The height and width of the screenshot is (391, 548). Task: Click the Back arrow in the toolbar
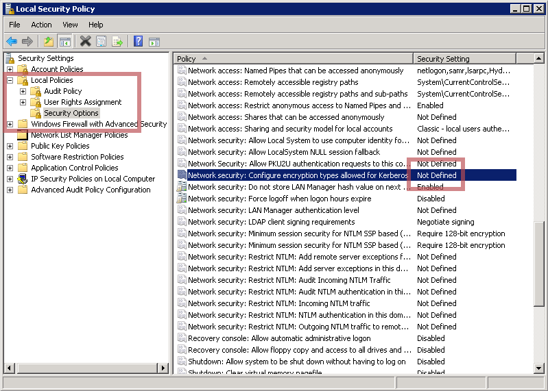click(12, 42)
